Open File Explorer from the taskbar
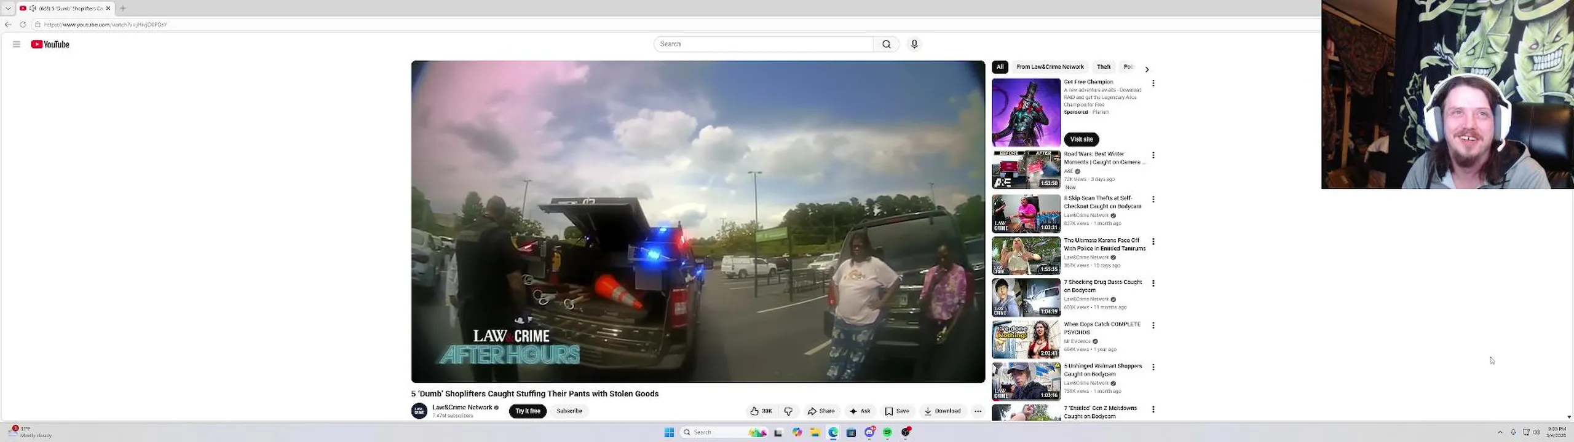The image size is (1574, 442). (x=815, y=432)
